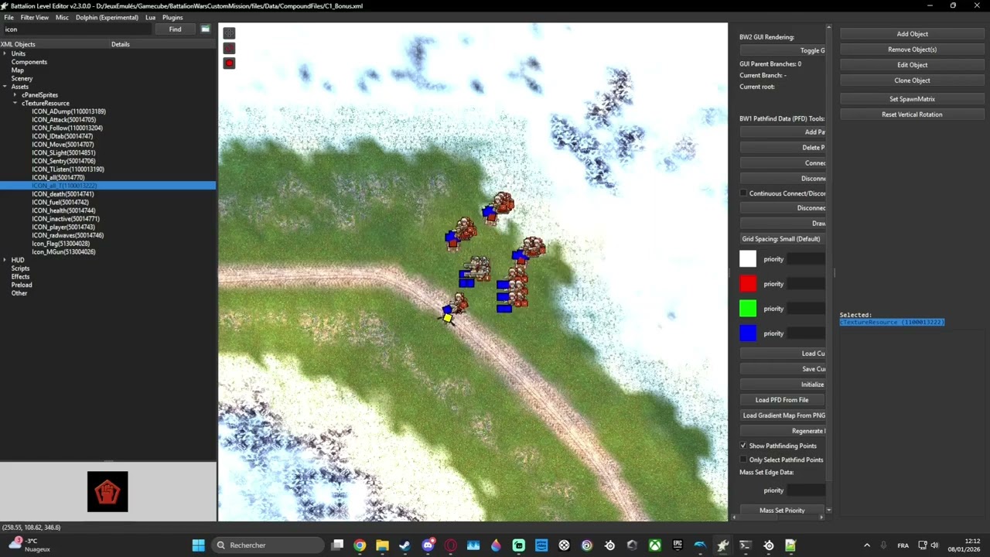Select the Scripts tree item
The width and height of the screenshot is (990, 557).
pos(20,268)
